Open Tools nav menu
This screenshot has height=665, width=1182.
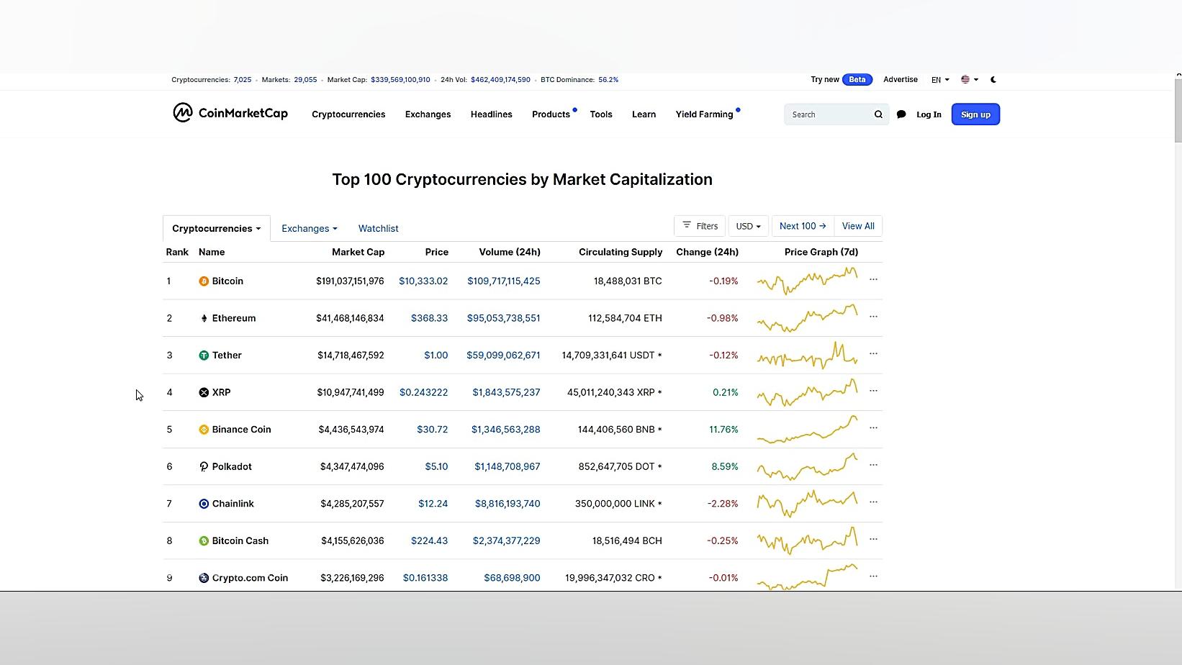(601, 114)
